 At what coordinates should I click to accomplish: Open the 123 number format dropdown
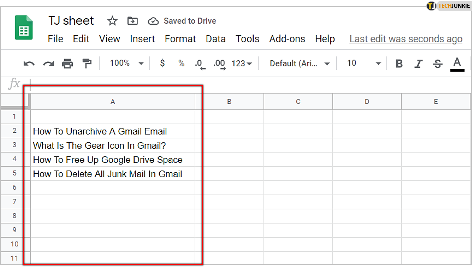click(x=242, y=64)
